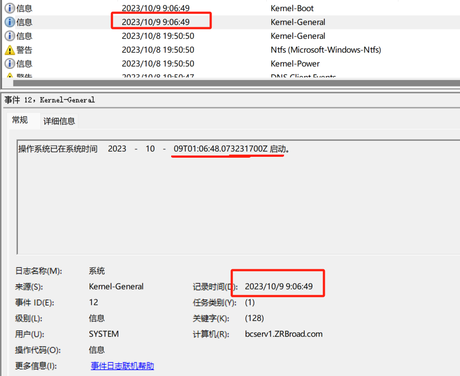The height and width of the screenshot is (376, 460).
Task: Click info icon of 9:06:49 Kernel-General row
Action: point(10,22)
